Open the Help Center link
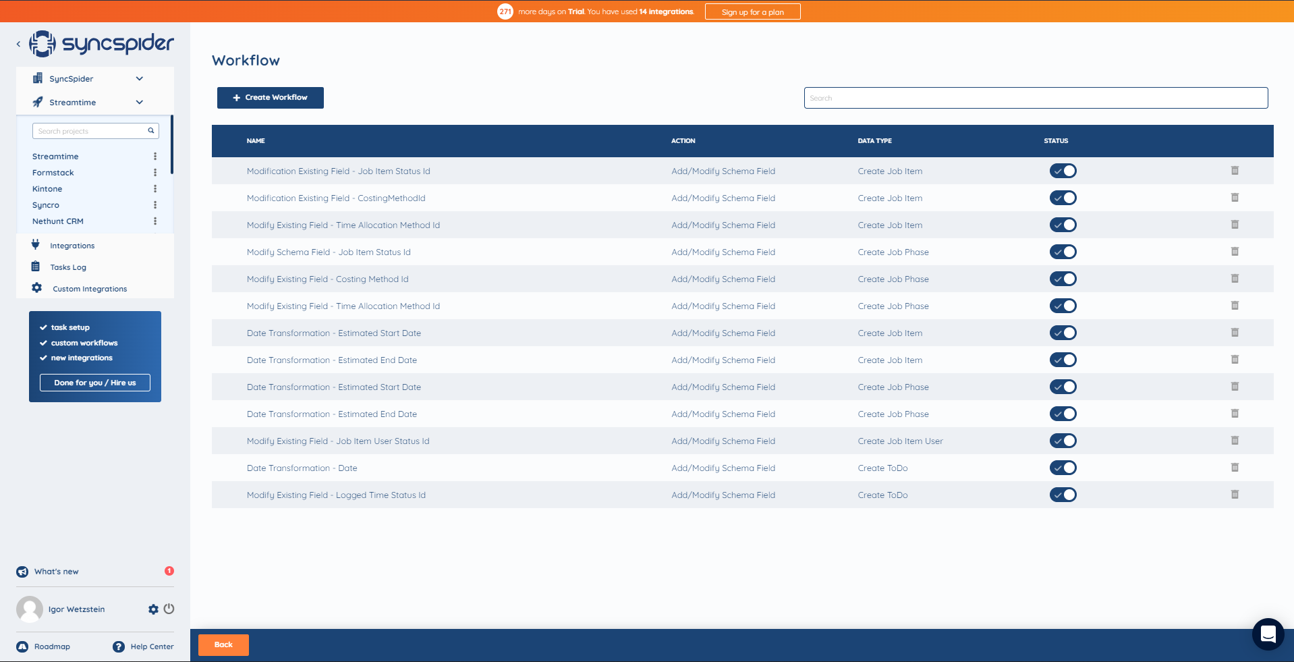 click(x=152, y=646)
